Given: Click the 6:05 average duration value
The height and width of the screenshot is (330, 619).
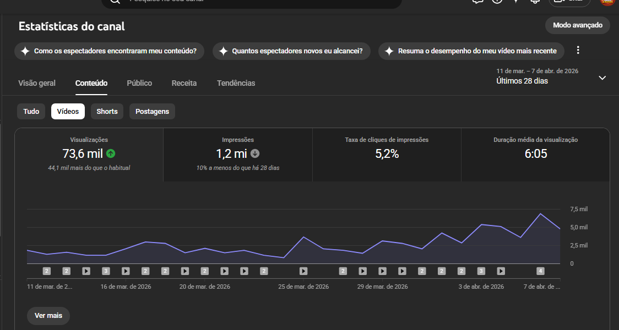Looking at the screenshot, I should click(536, 154).
